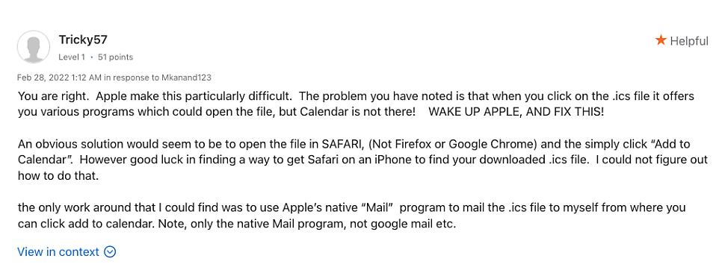Screen dimensions: 722x270
Task: Click the Tricky57 profile avatar icon
Action: [33, 47]
